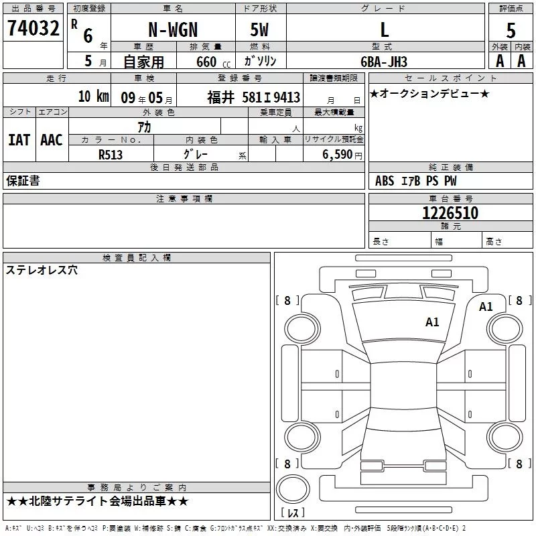
Task: Select the sales point ★オークションデビュー★
Action: tap(429, 94)
